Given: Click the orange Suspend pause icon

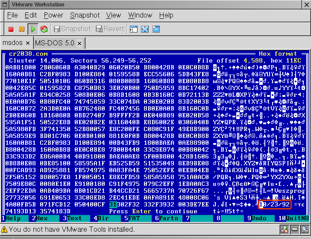Looking at the screenshot, I should click(x=22, y=29).
